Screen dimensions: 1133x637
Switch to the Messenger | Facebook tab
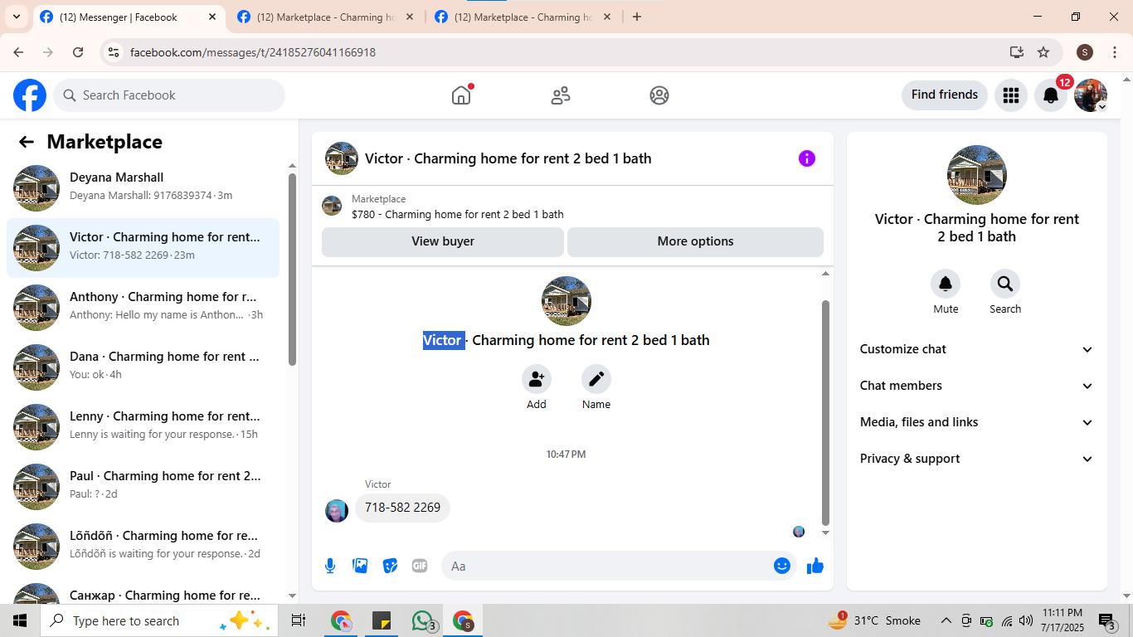129,17
